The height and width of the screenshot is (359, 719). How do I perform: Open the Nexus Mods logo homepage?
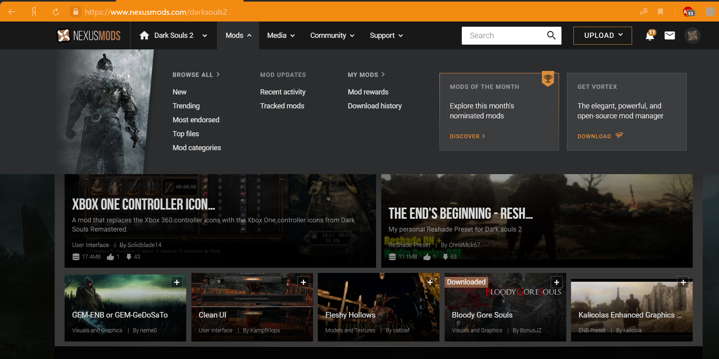pyautogui.click(x=89, y=35)
